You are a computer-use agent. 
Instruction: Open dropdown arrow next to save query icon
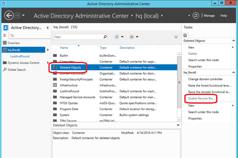point(137,37)
